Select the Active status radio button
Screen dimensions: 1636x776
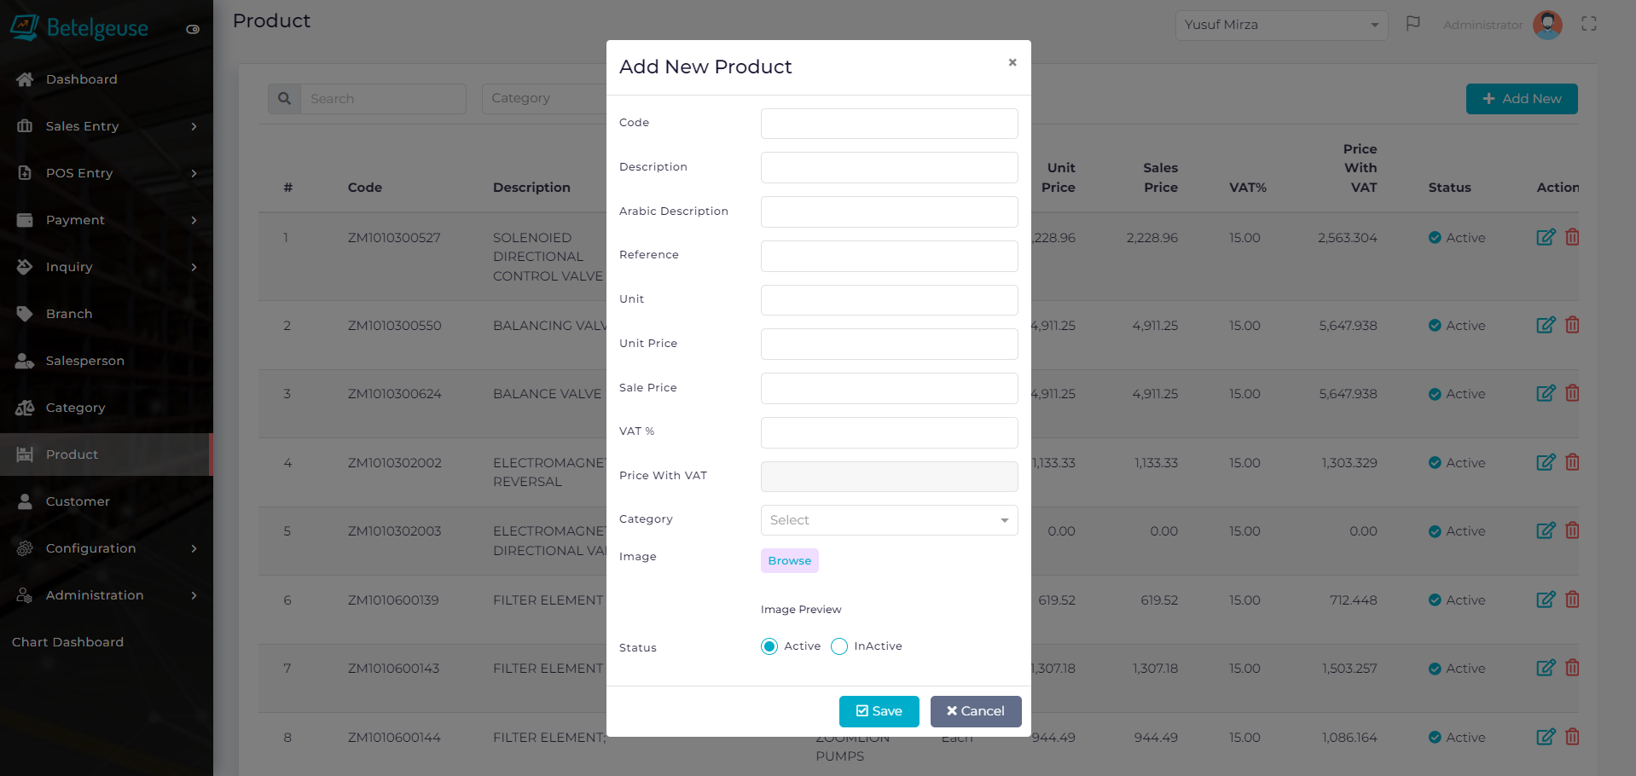769,646
